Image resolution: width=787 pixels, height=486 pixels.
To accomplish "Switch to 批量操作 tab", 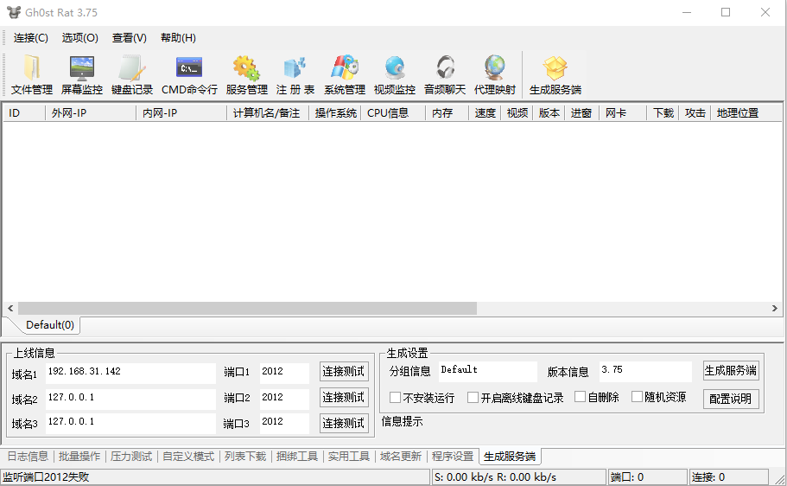I will [79, 457].
